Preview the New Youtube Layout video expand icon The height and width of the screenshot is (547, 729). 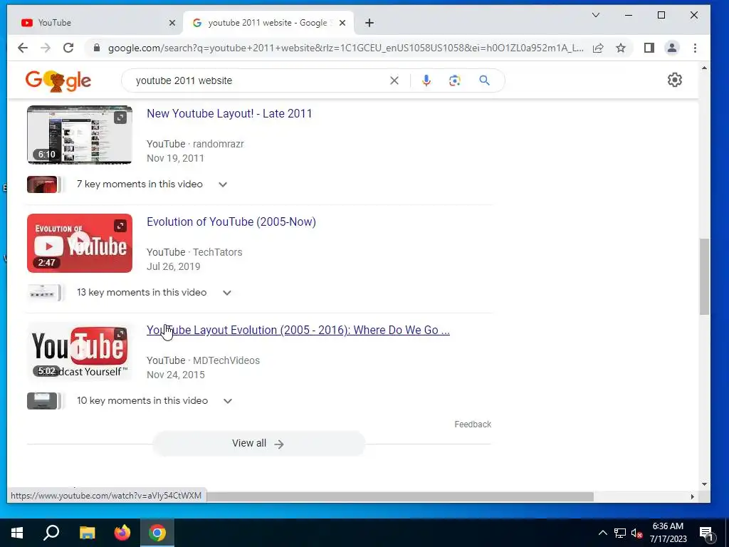tap(120, 118)
